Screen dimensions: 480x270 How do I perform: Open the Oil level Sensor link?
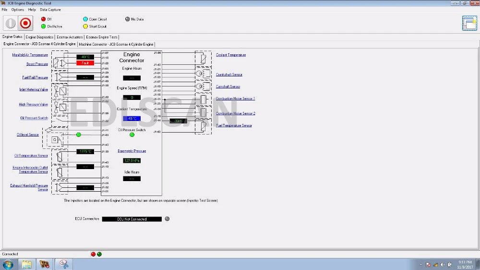27,135
